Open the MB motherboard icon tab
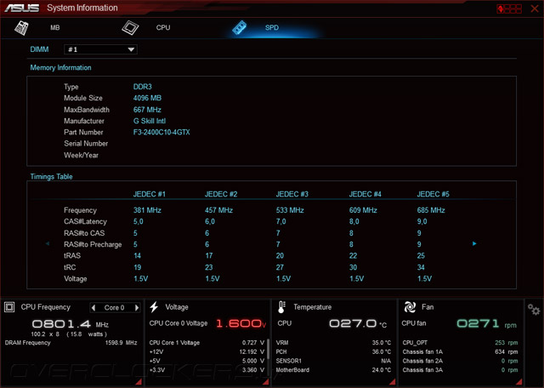The width and height of the screenshot is (544, 388). pyautogui.click(x=21, y=28)
